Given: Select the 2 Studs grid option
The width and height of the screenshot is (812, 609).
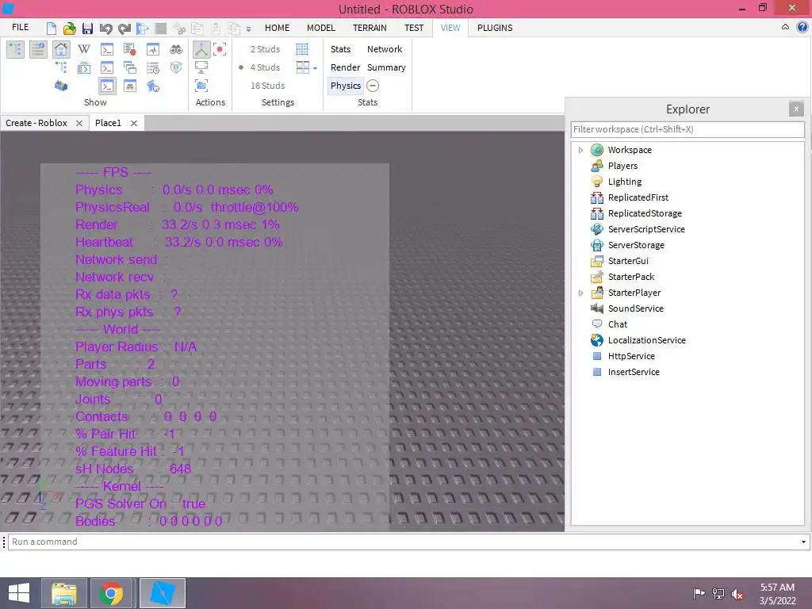Looking at the screenshot, I should tap(265, 49).
